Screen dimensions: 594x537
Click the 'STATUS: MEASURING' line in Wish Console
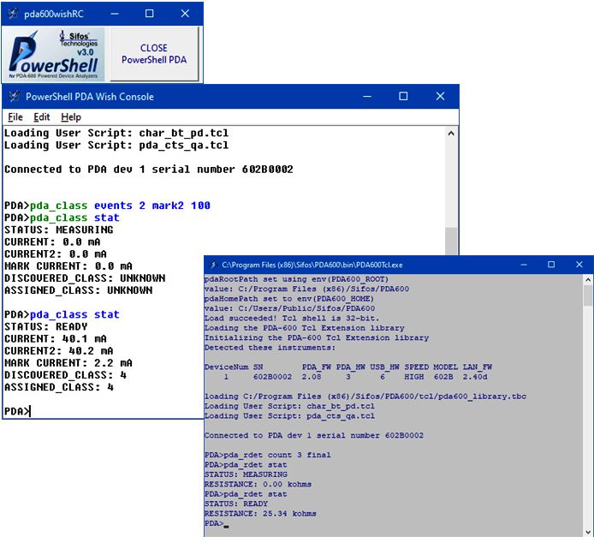tap(59, 230)
